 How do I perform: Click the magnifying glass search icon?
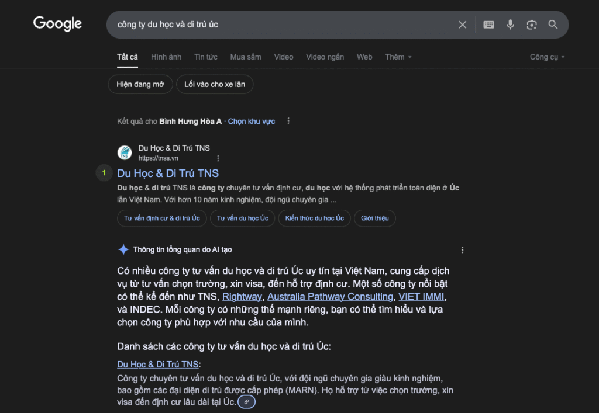(x=553, y=25)
